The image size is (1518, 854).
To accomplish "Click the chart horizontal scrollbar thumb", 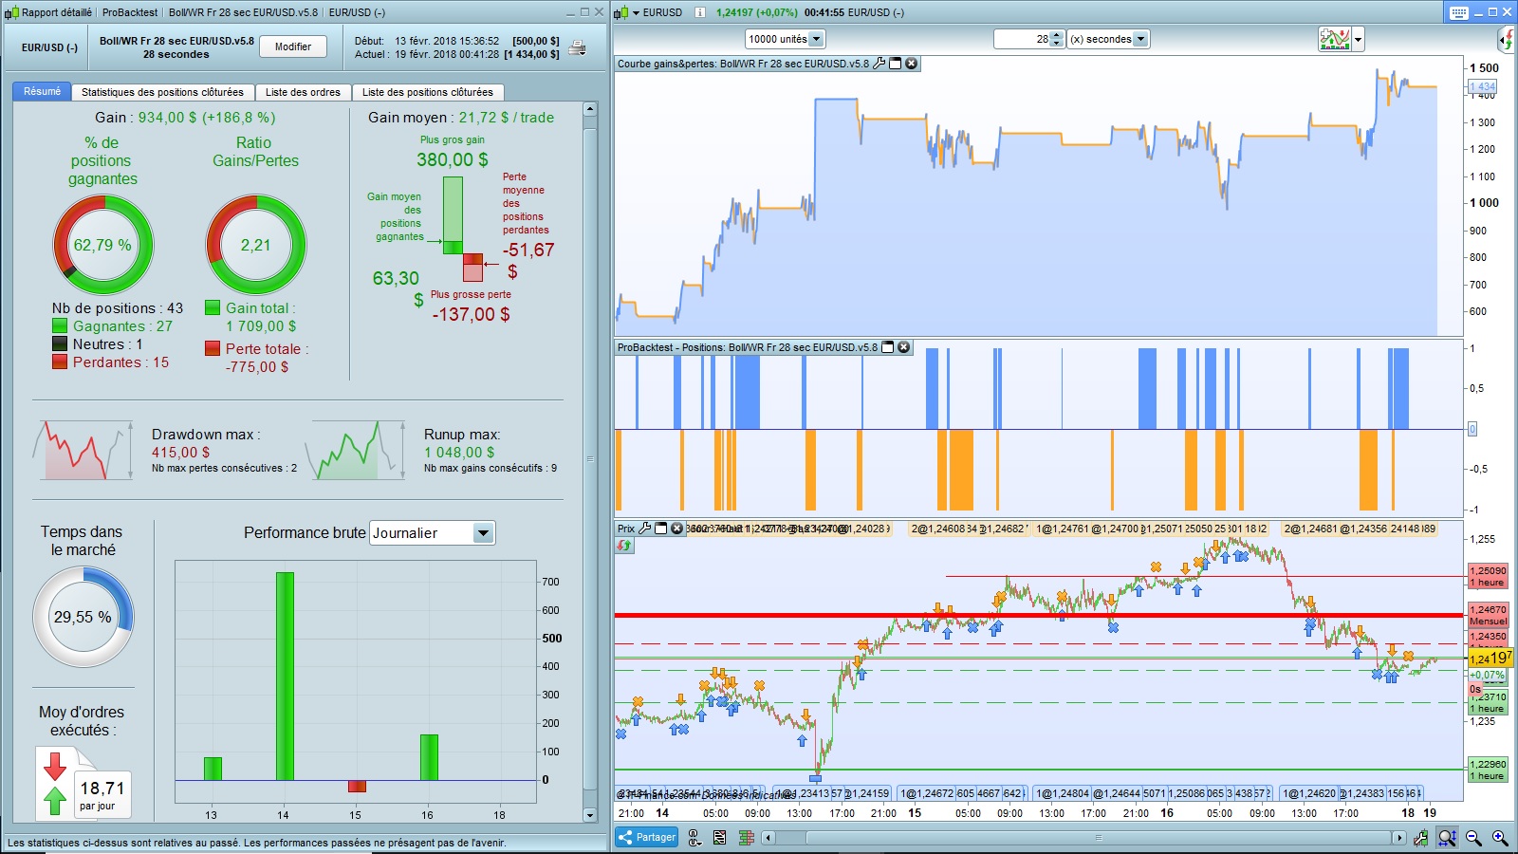I will click(1099, 837).
